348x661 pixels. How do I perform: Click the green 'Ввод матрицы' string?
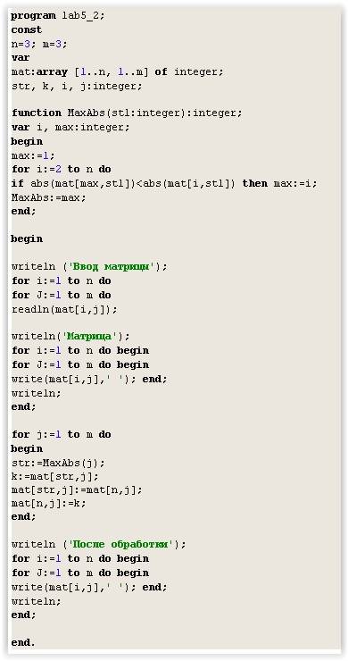pyautogui.click(x=112, y=267)
